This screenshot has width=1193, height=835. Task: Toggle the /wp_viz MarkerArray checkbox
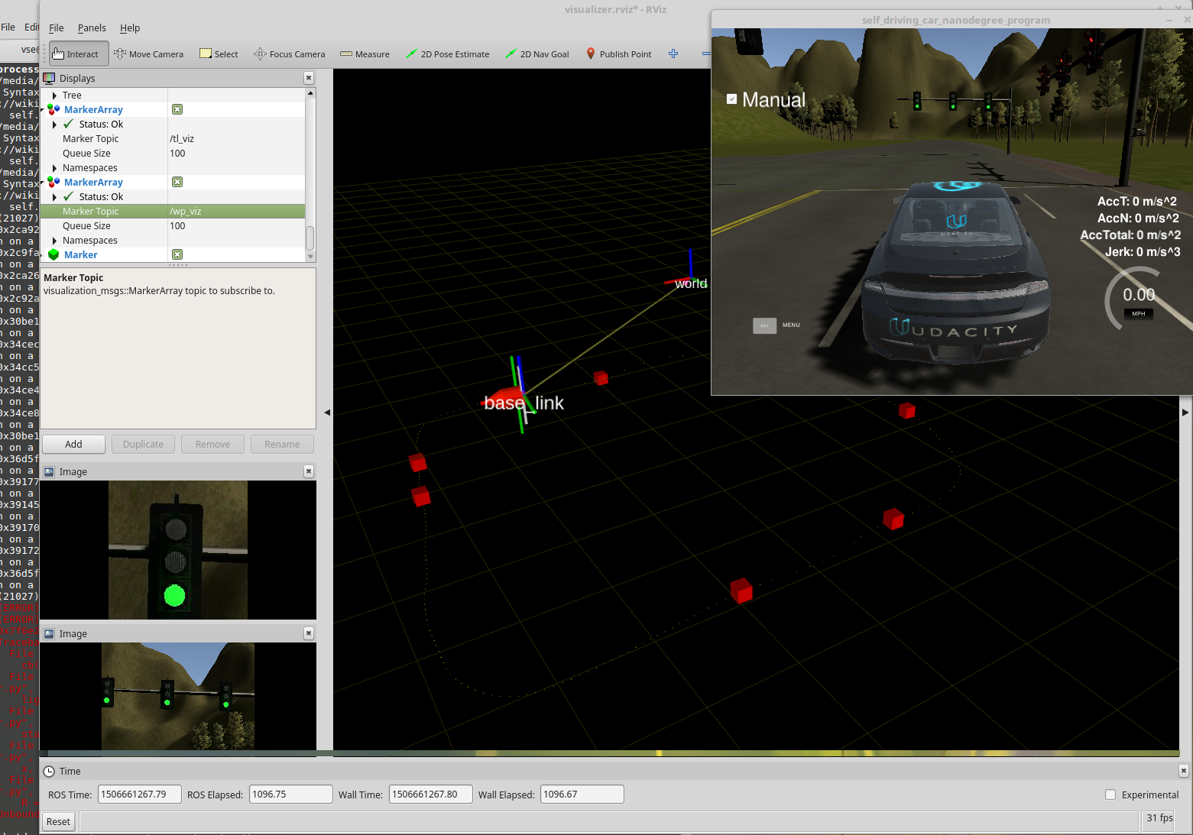(177, 182)
